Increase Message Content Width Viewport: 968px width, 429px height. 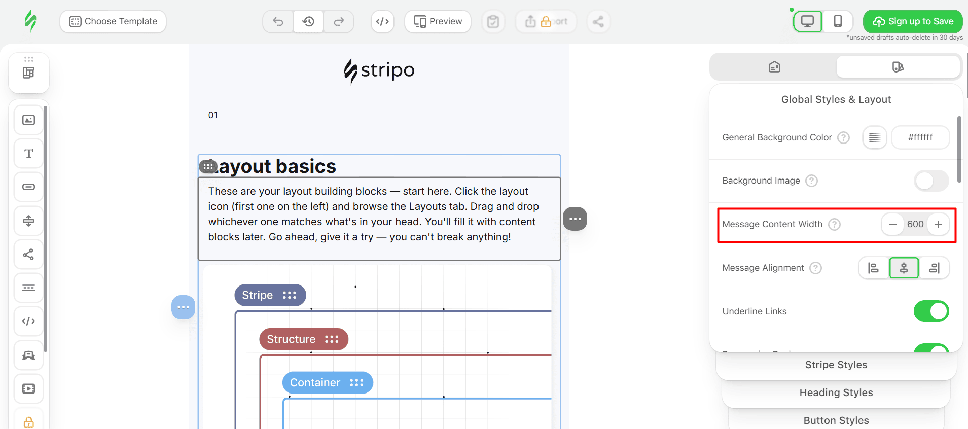(939, 224)
